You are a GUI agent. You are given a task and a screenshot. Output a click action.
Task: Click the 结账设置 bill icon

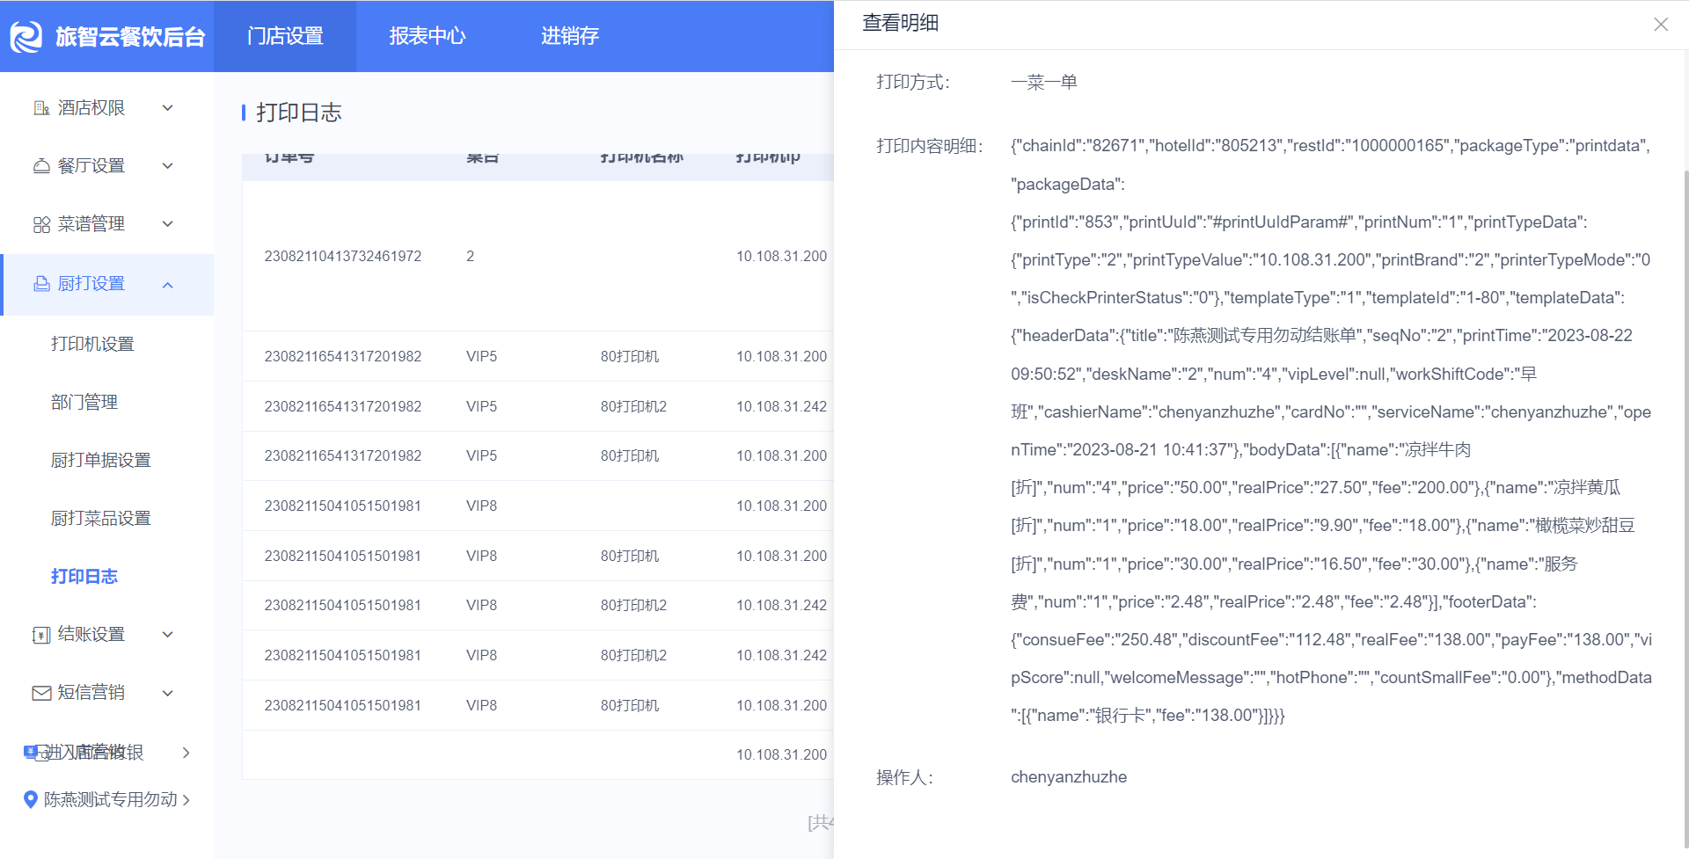41,635
